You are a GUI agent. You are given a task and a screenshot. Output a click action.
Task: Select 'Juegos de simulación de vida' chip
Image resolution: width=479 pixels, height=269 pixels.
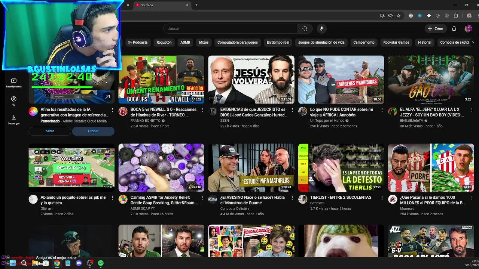point(321,43)
